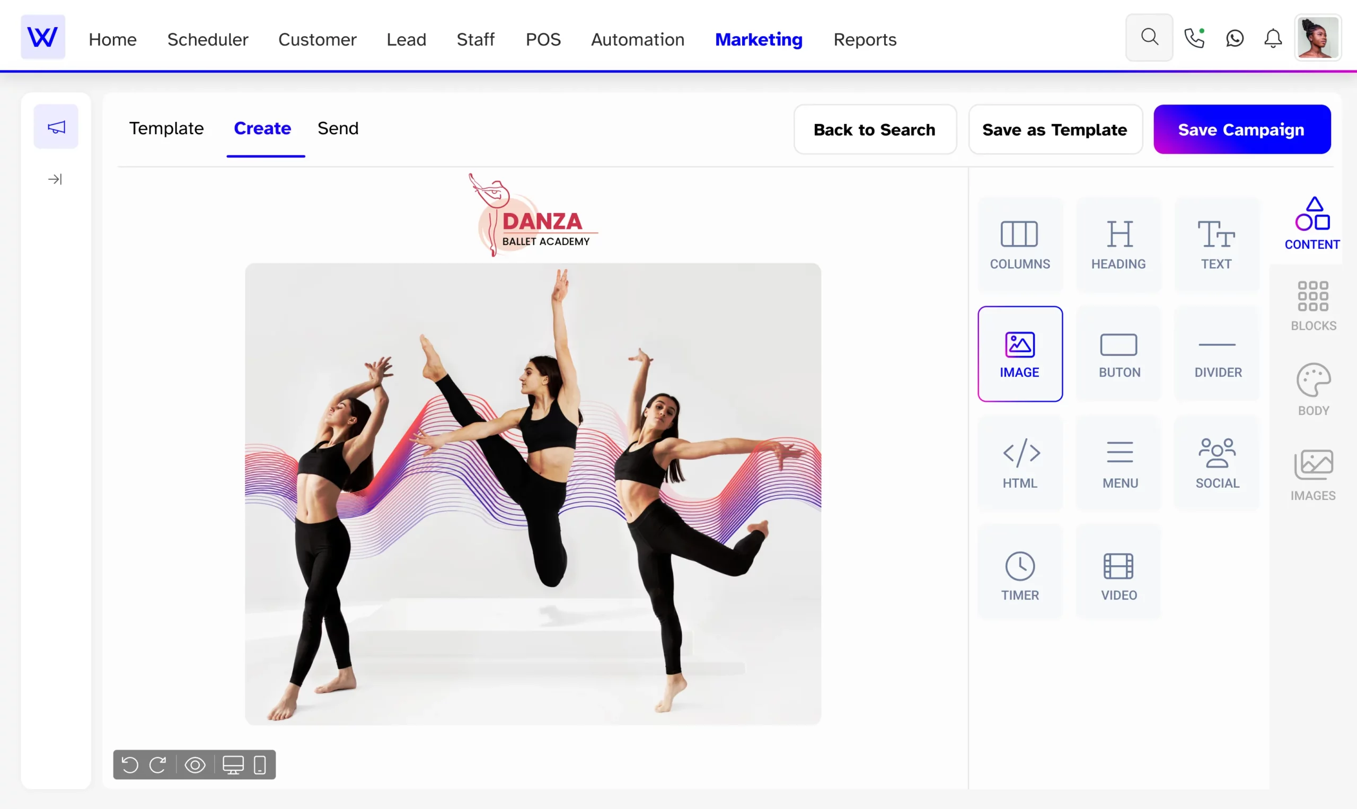Select the Image content block

tap(1020, 353)
